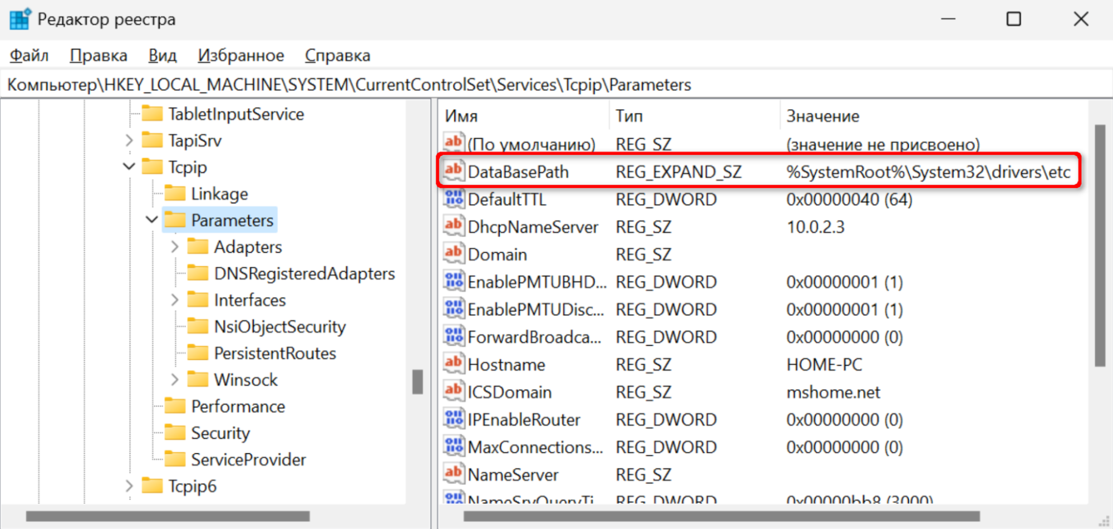Click the 10.0.2.3 DhcpNameServer data
This screenshot has height=529, width=1113.
[x=815, y=227]
